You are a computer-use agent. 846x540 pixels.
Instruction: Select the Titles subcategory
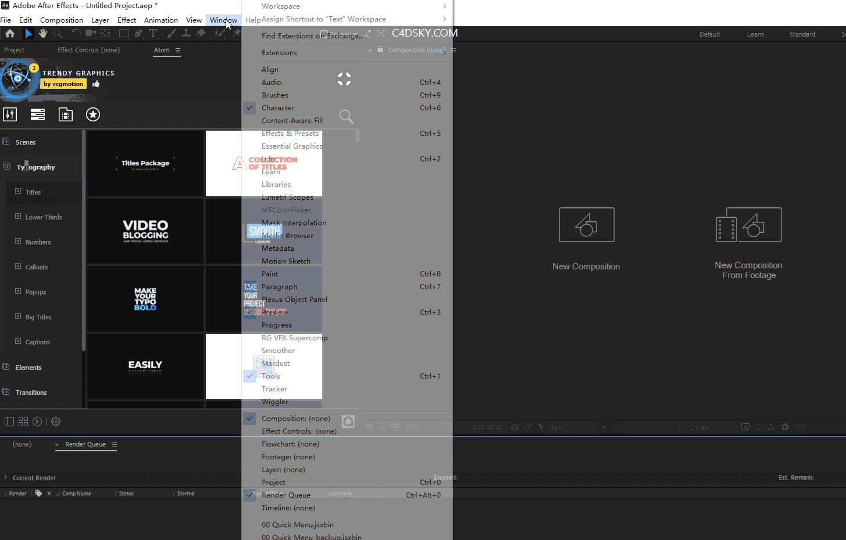click(x=44, y=192)
